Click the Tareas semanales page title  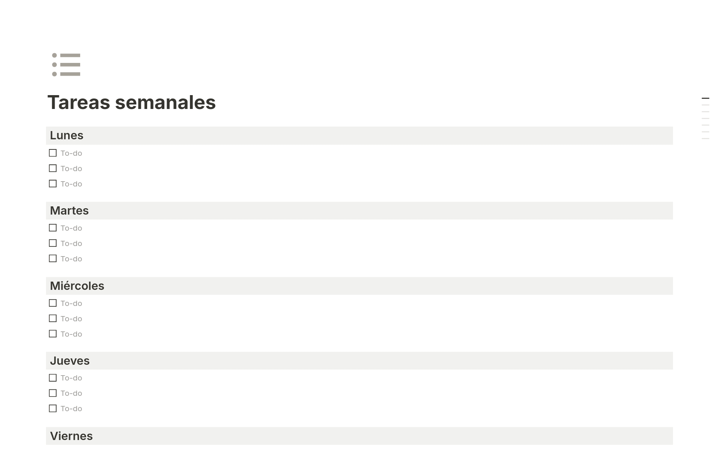click(x=131, y=102)
